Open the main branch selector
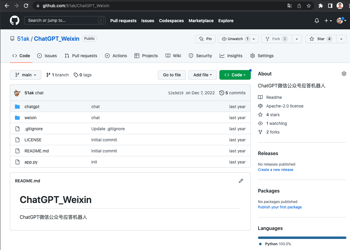Image resolution: width=350 pixels, height=250 pixels. 25,75
